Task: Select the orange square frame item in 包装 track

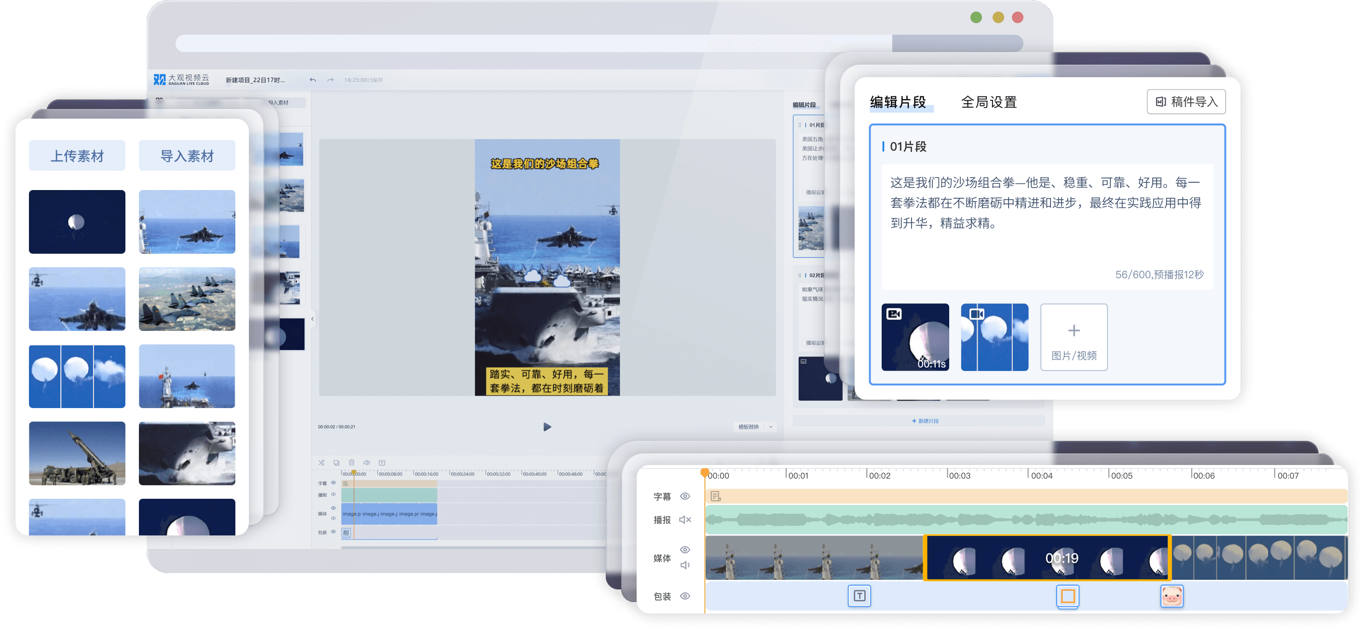Action: pos(1068,596)
